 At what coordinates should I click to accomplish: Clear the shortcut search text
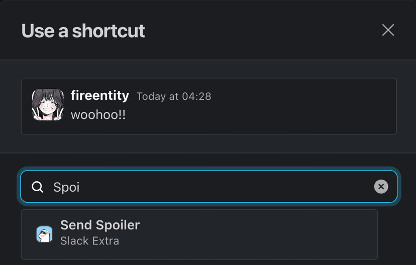click(381, 187)
